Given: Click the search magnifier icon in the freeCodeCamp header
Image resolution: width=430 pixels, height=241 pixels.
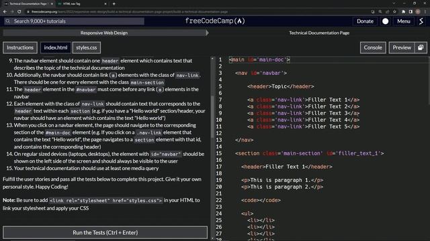Looking at the screenshot, I should (x=8, y=21).
